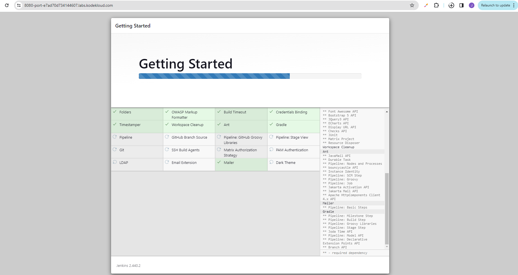The height and width of the screenshot is (275, 518).
Task: Click the Workspace Cleanup checkmark icon
Action: point(167,124)
